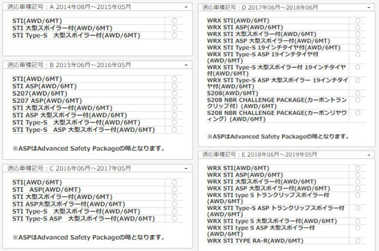Screen dimensions: 379x251
Task: Collapse section A 2014年08月～2015年05月 with minus
Action: coord(186,7)
